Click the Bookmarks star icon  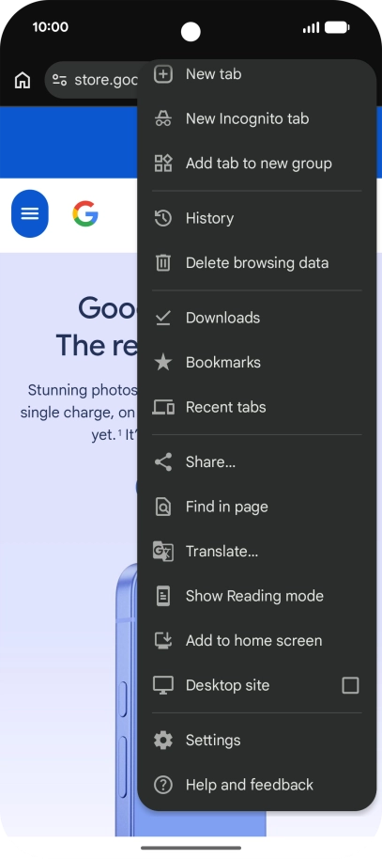point(163,362)
